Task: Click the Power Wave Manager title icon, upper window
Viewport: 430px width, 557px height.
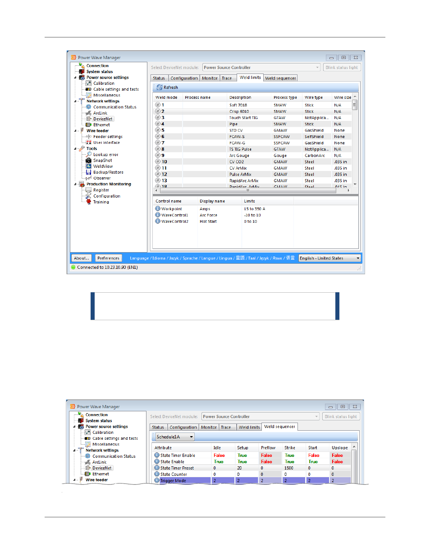Action: (x=73, y=57)
